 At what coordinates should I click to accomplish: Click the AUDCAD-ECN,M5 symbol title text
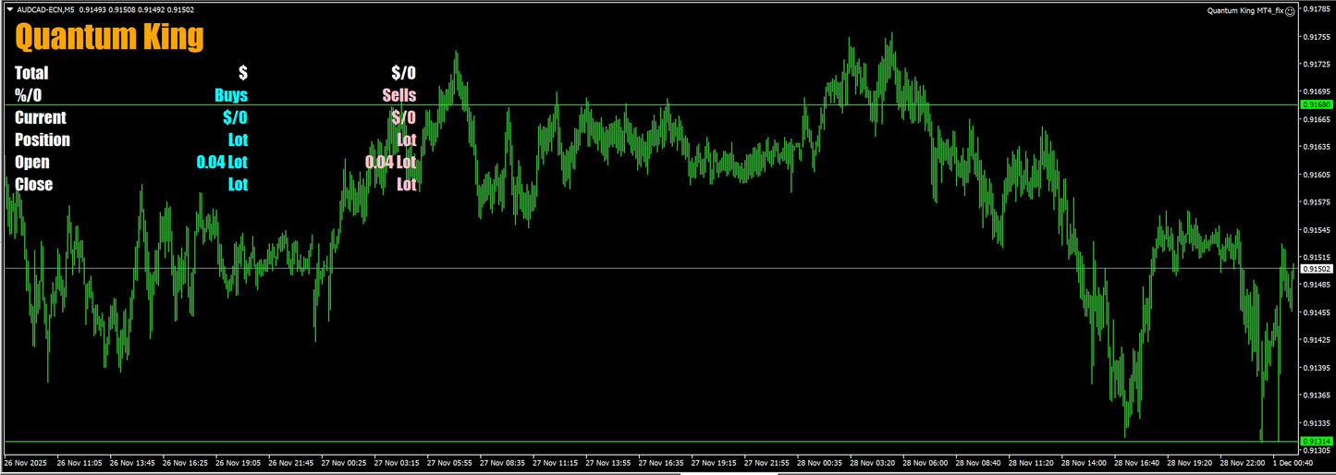pos(47,10)
